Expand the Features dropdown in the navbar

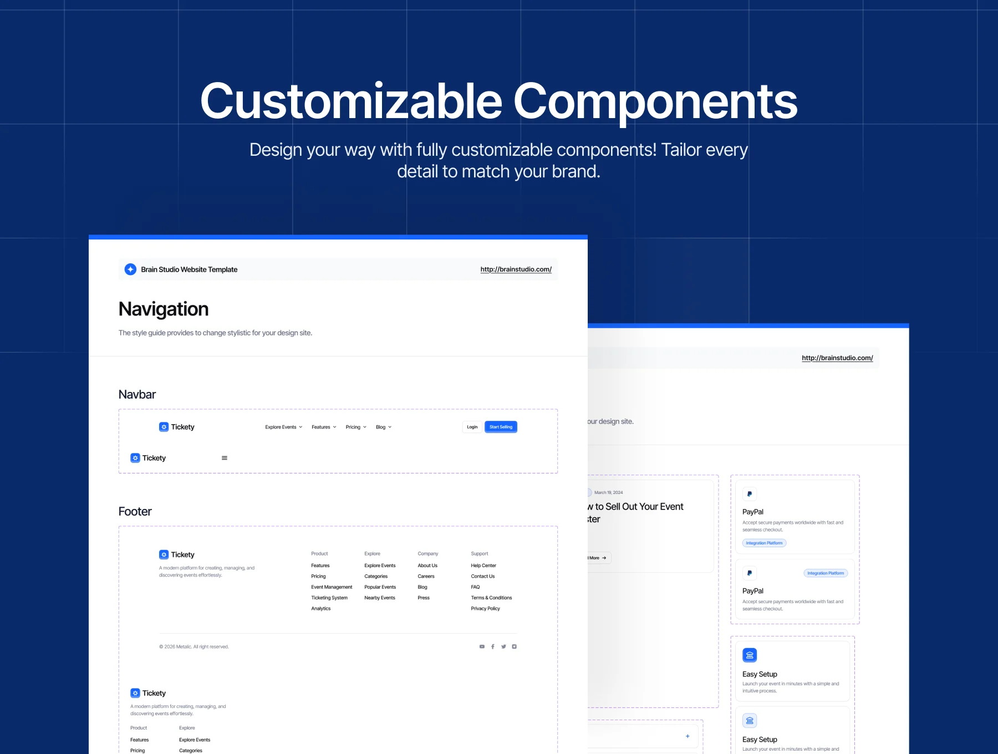click(324, 427)
